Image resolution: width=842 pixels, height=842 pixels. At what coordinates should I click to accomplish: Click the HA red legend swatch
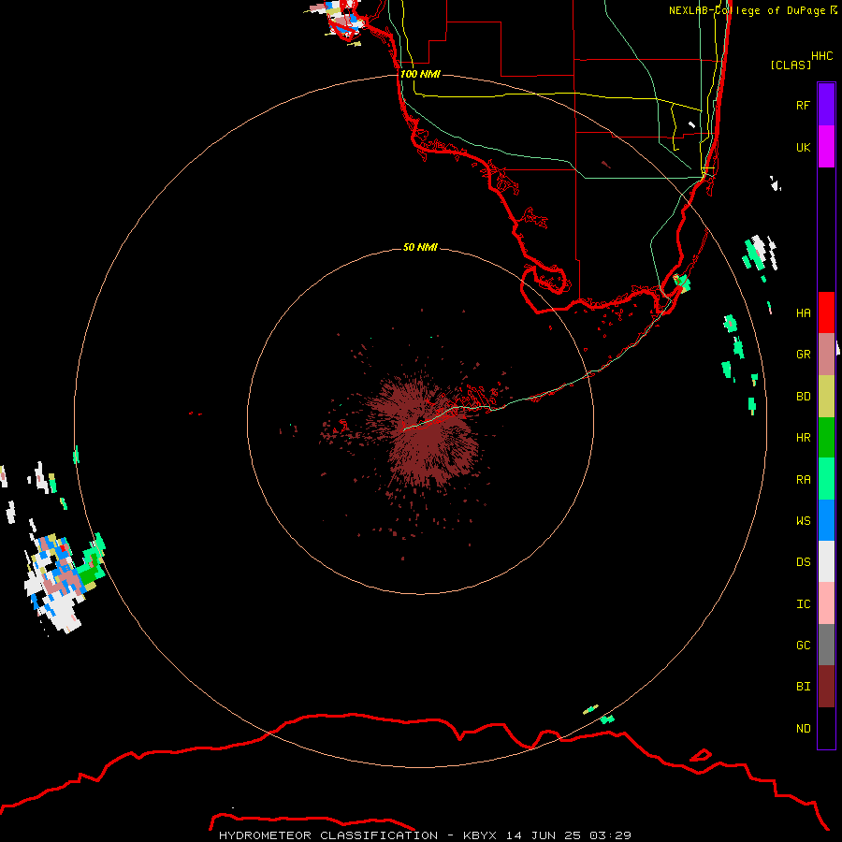pos(826,312)
